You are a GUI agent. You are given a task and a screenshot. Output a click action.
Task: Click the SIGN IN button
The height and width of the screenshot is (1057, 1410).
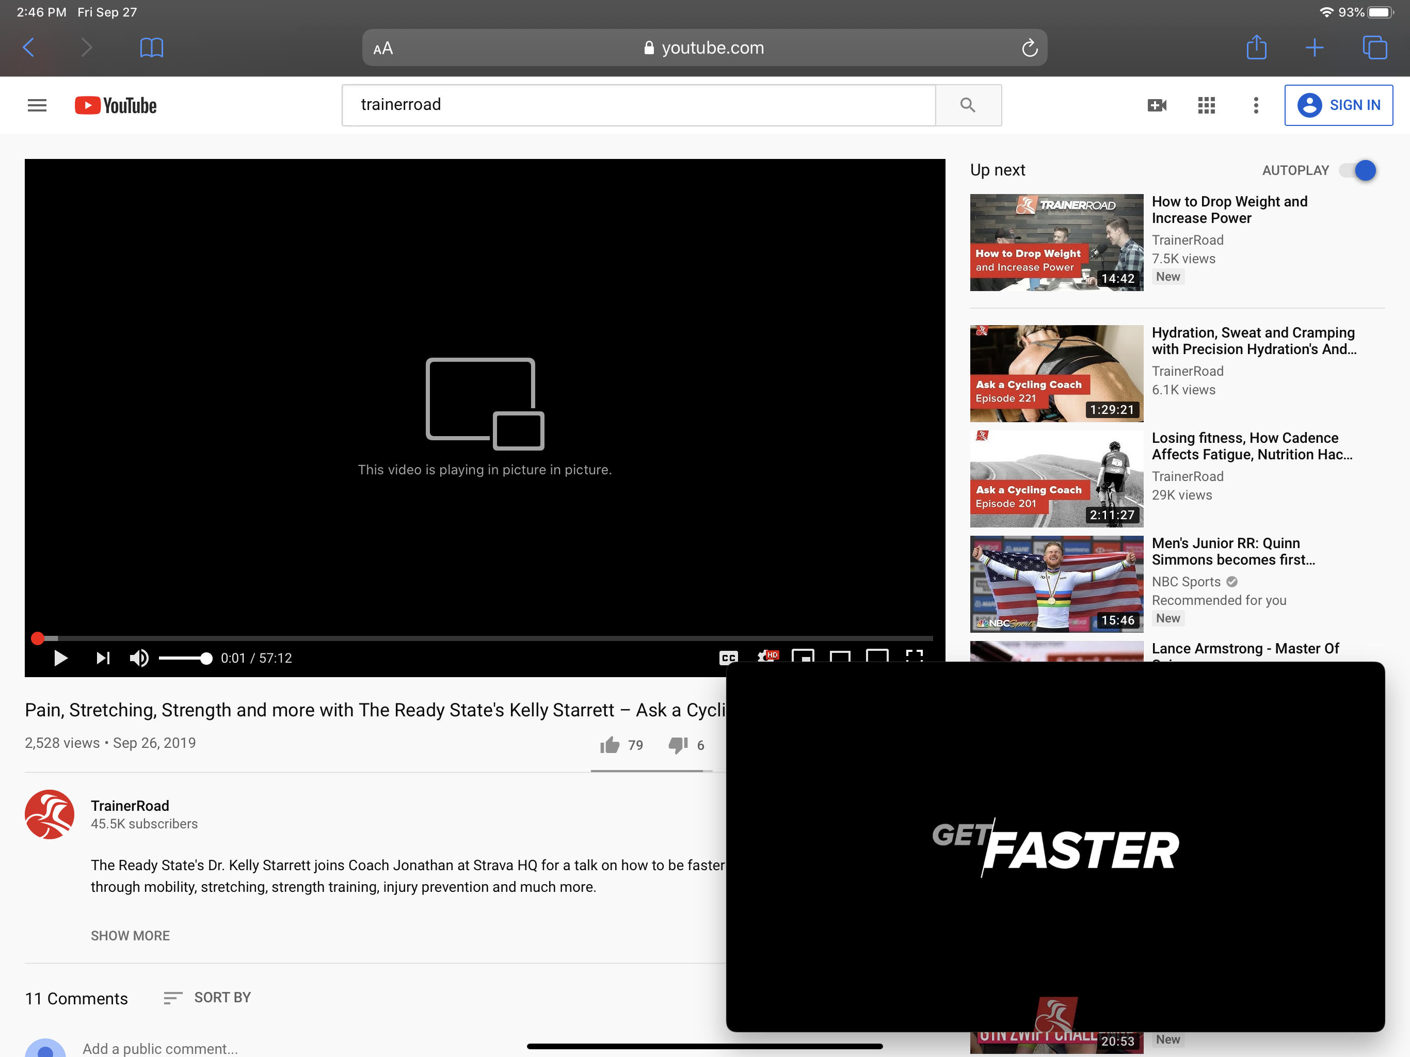click(x=1338, y=105)
